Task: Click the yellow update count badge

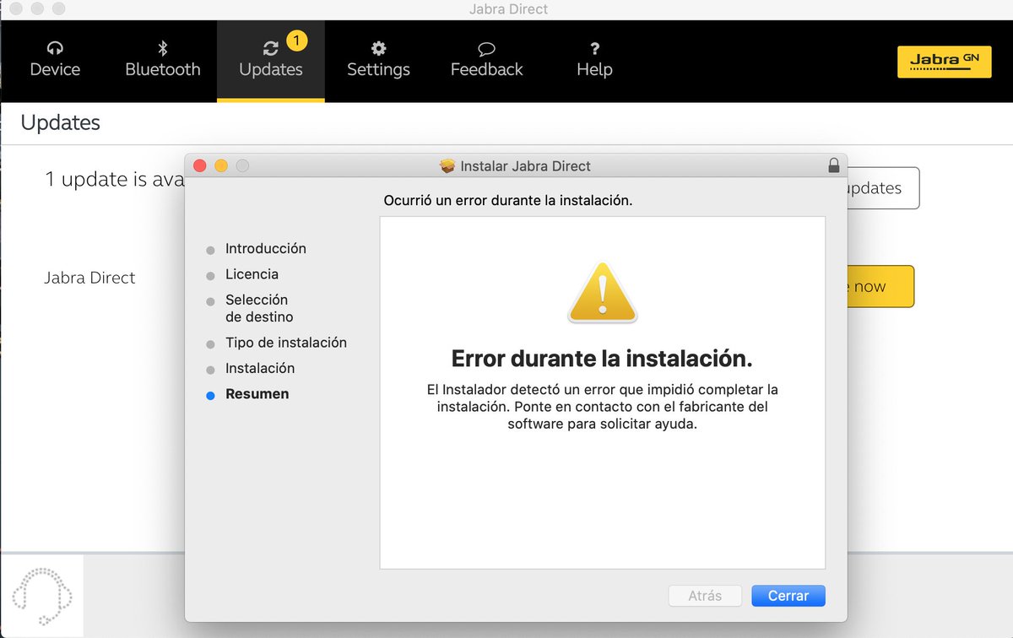Action: coord(296,40)
